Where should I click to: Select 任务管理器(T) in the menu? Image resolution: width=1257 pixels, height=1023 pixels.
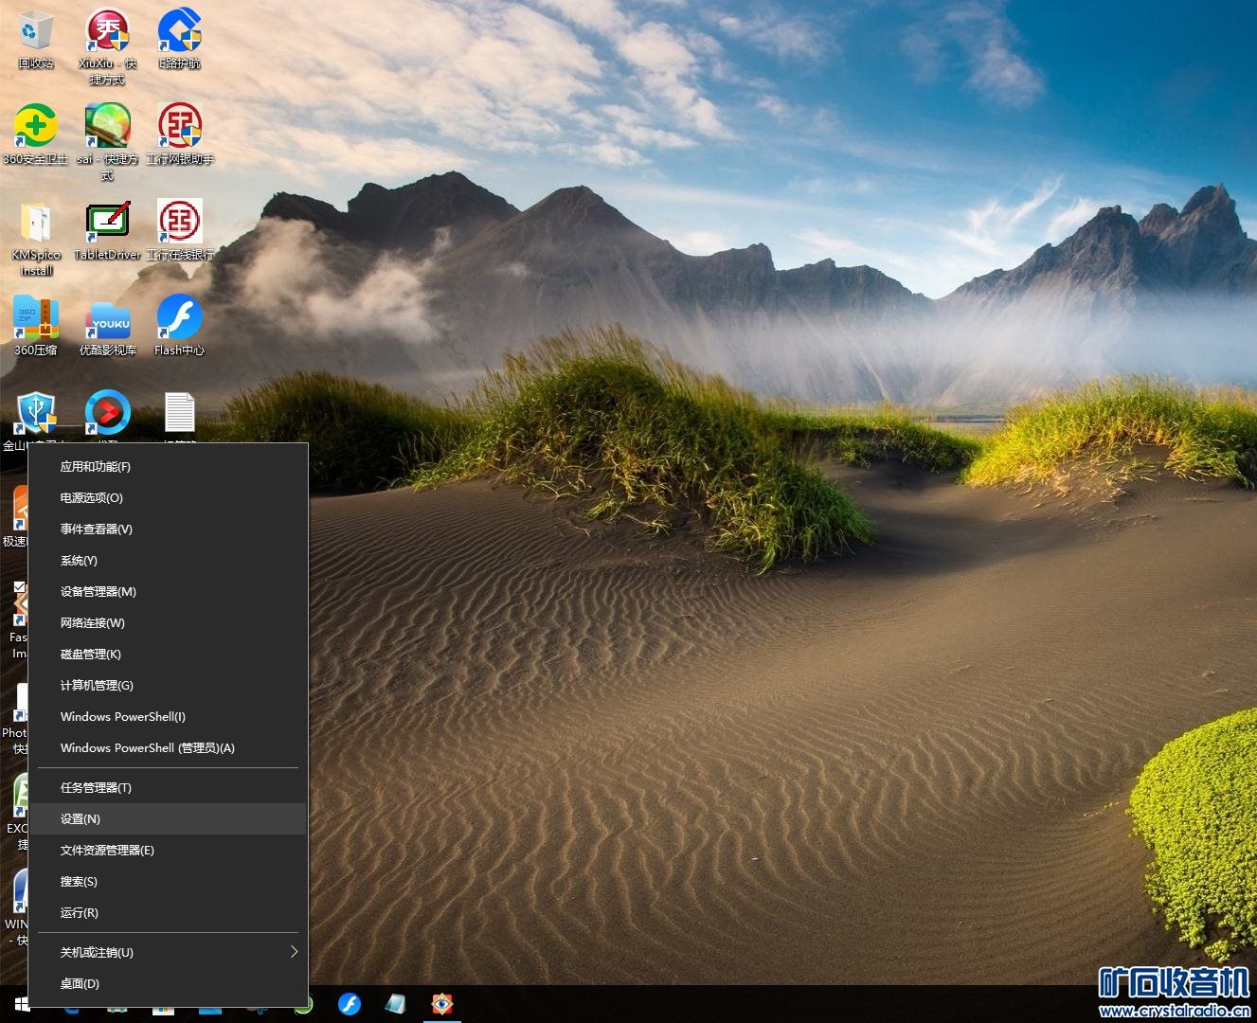(96, 787)
